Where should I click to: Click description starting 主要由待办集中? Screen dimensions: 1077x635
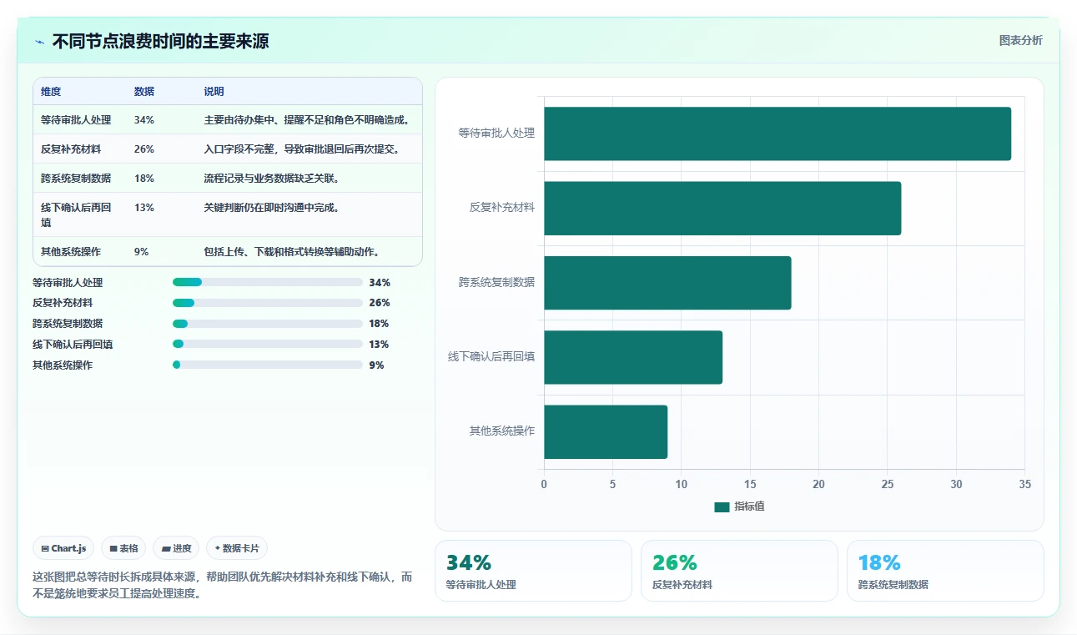[x=308, y=120]
